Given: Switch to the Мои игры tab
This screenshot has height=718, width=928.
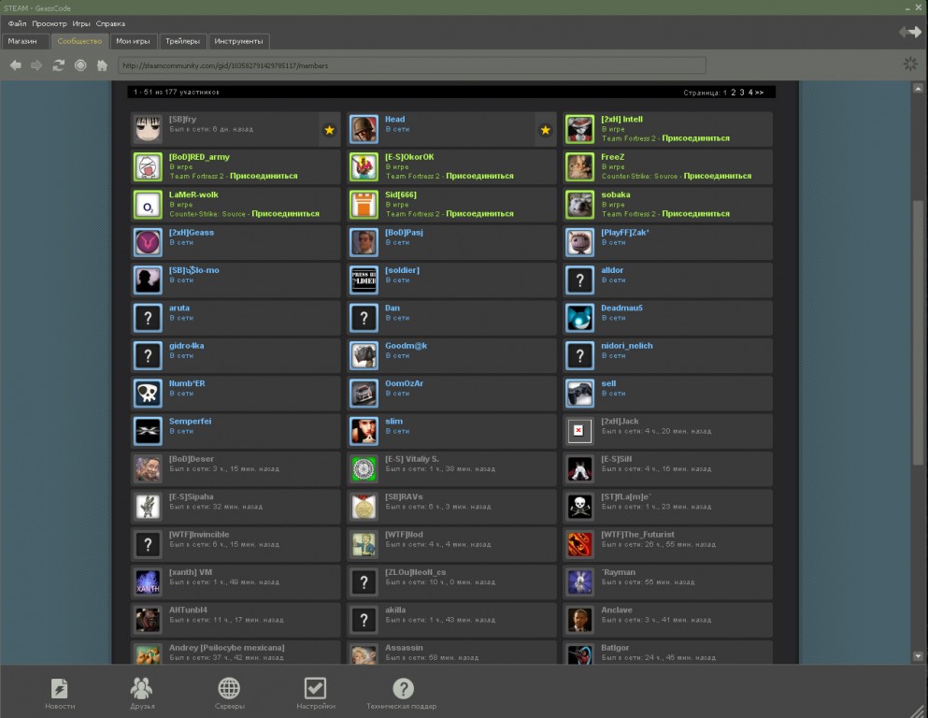Looking at the screenshot, I should [133, 41].
